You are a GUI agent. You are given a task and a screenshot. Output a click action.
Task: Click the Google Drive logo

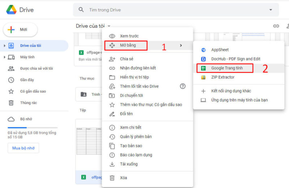coord(11,10)
